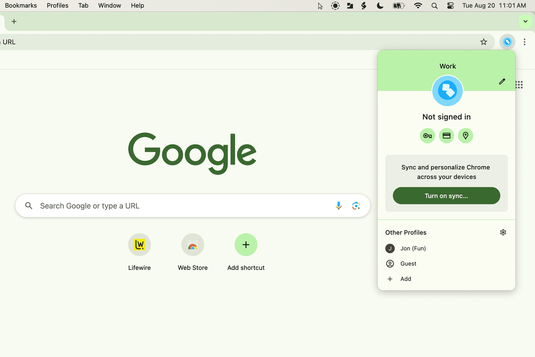Click the Work profile avatar in toolbar
Viewport: 535px width, 357px height.
(507, 42)
